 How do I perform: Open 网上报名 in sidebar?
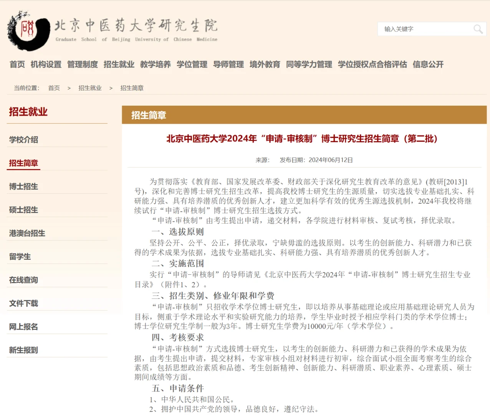23,327
